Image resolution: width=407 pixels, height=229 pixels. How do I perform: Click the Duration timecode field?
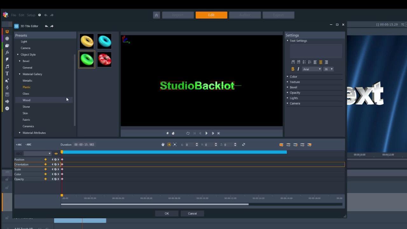point(84,144)
